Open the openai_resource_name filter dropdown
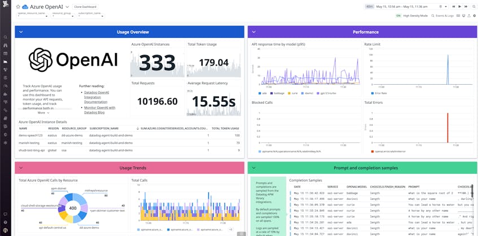Viewport: 478px width, 236px height. 32,15
